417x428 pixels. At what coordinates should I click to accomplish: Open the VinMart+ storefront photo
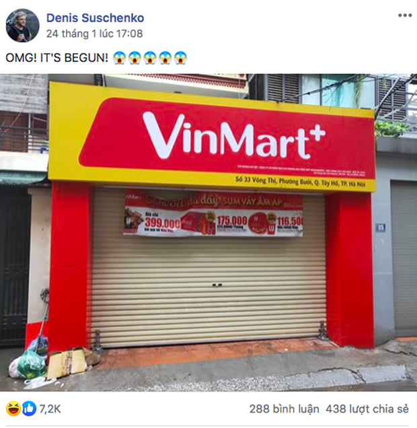click(208, 233)
